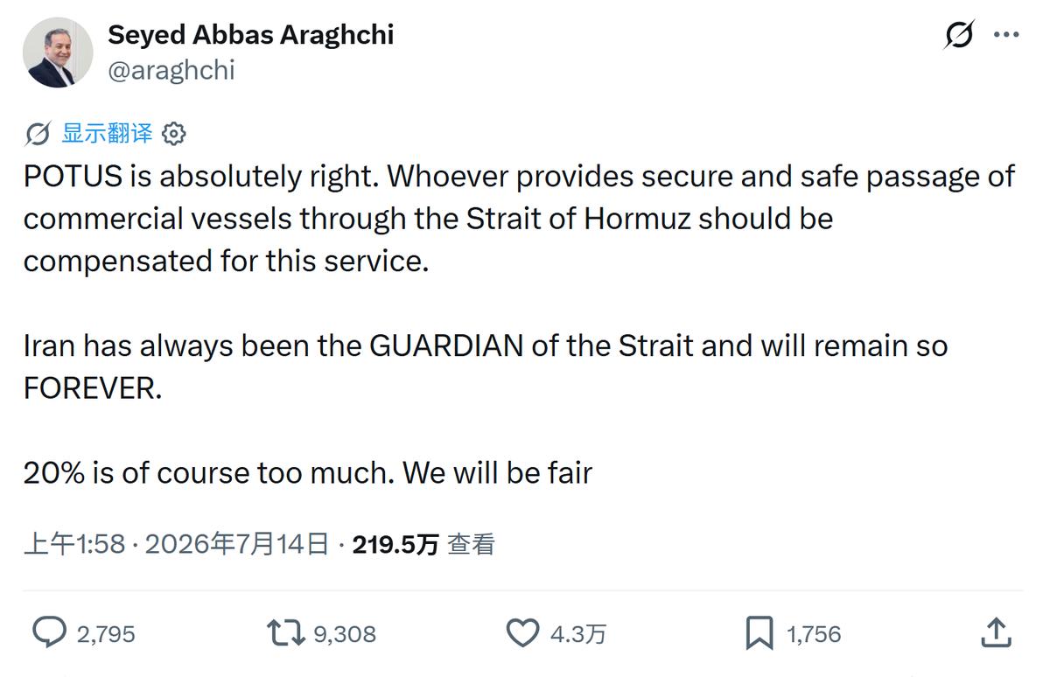Click the 9,308 reposts count
This screenshot has height=677, width=1050.
coord(345,634)
